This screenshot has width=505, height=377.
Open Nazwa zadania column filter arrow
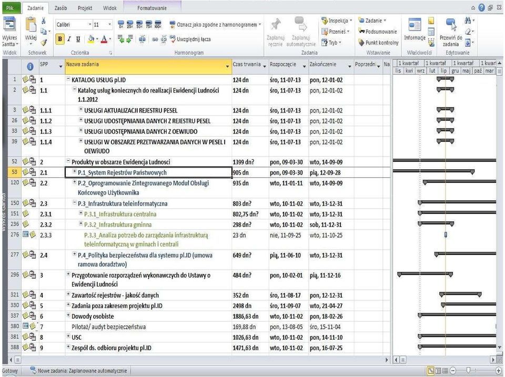tap(228, 66)
